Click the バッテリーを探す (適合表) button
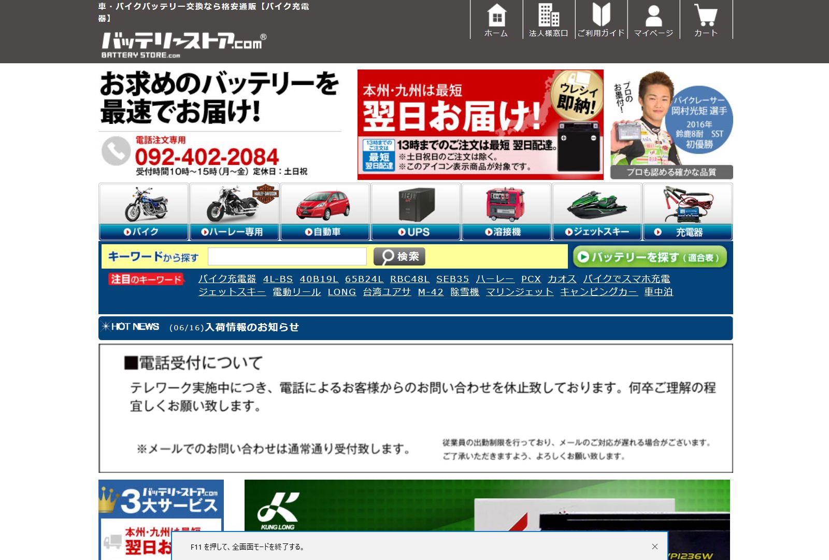The width and height of the screenshot is (829, 560). click(x=650, y=257)
